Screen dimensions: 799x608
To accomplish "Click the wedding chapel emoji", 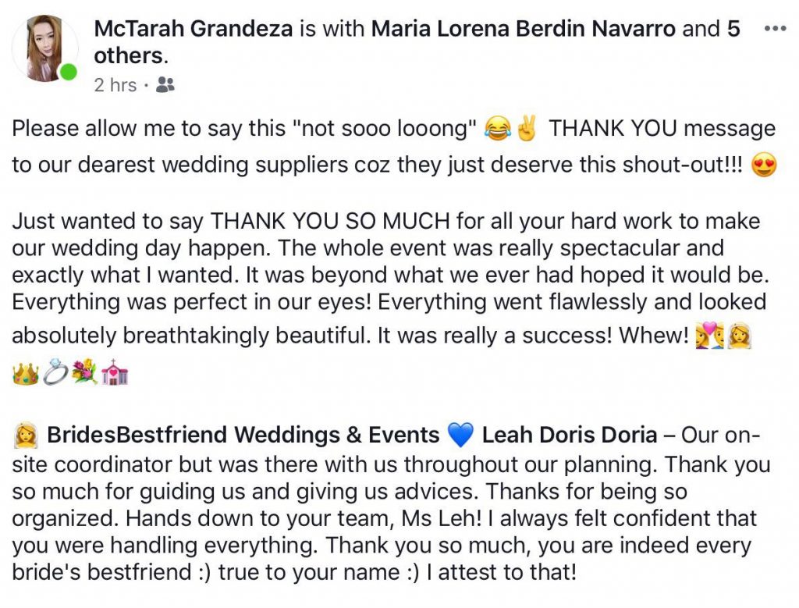I will click(x=114, y=375).
